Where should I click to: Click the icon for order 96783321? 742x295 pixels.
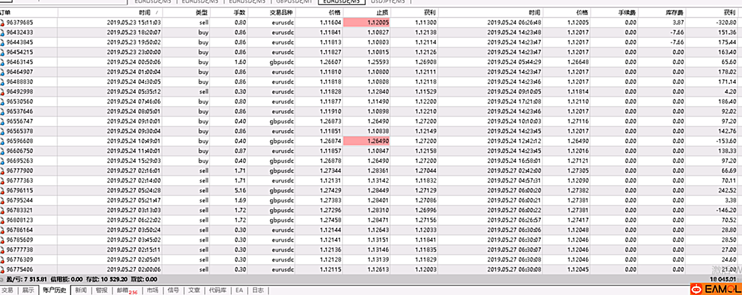2,210
